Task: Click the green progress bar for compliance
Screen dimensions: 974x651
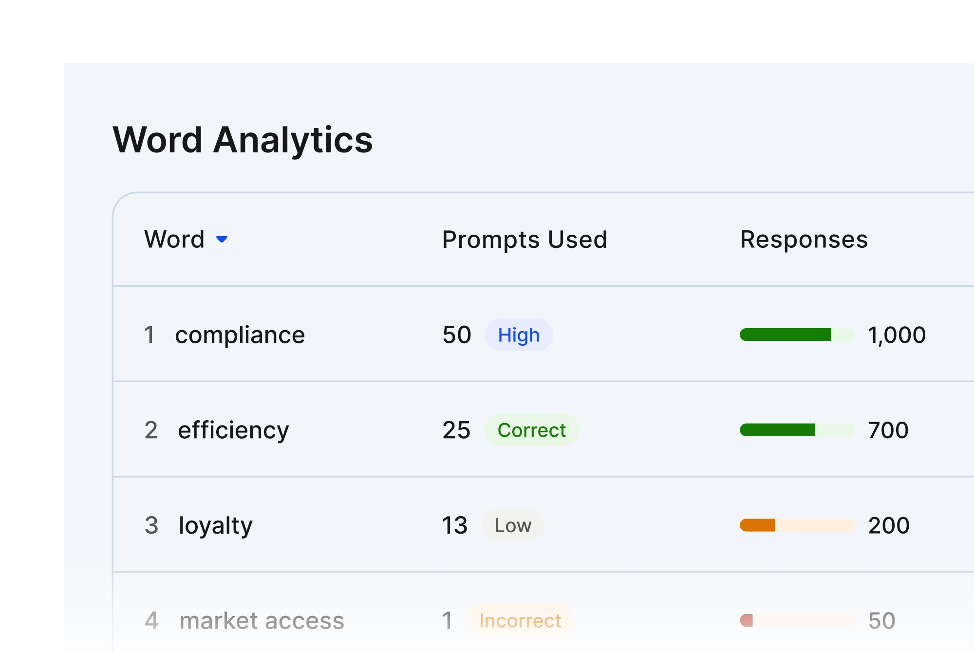Action: 797,335
